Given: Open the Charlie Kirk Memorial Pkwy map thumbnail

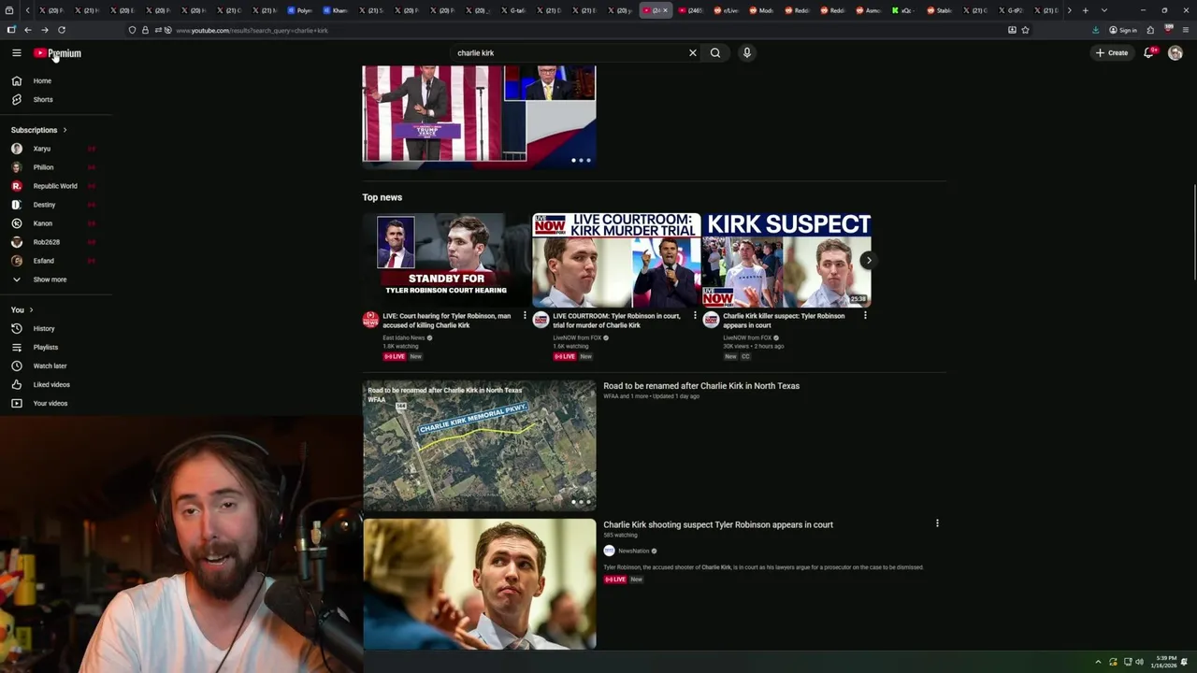Looking at the screenshot, I should pyautogui.click(x=479, y=445).
